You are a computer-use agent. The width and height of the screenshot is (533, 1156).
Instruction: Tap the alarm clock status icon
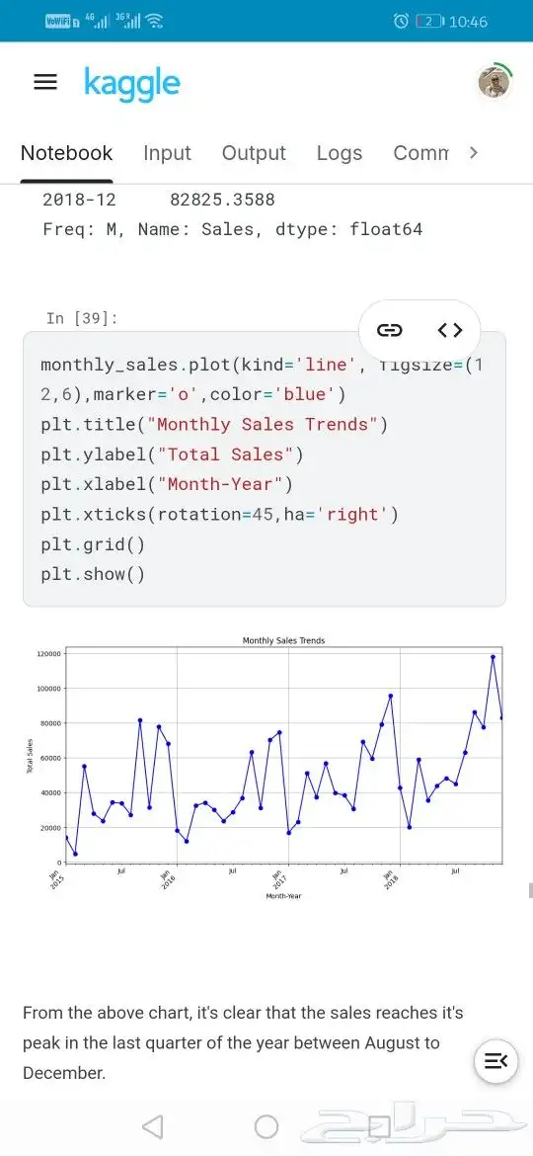point(401,22)
